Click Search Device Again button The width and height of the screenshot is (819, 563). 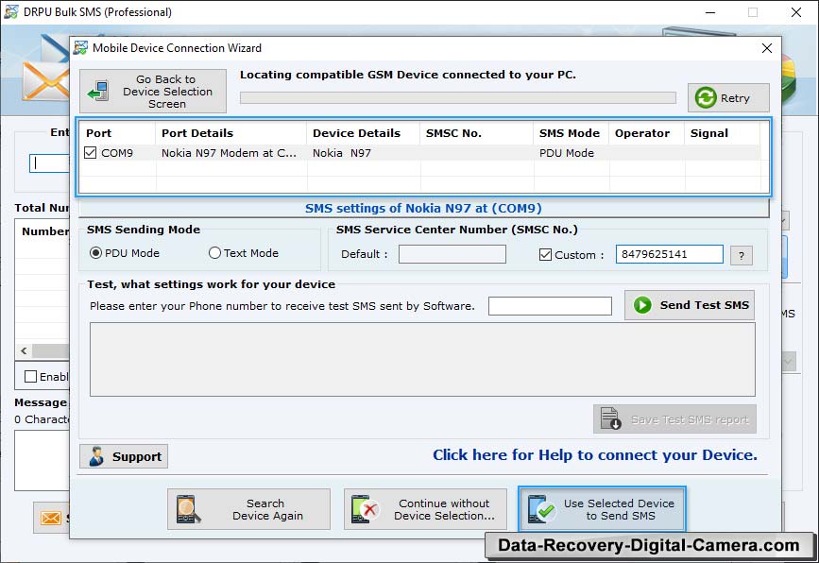coord(248,509)
